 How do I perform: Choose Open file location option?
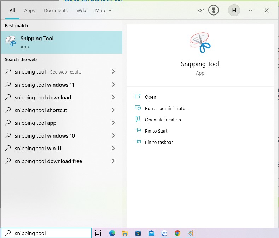coord(163,120)
